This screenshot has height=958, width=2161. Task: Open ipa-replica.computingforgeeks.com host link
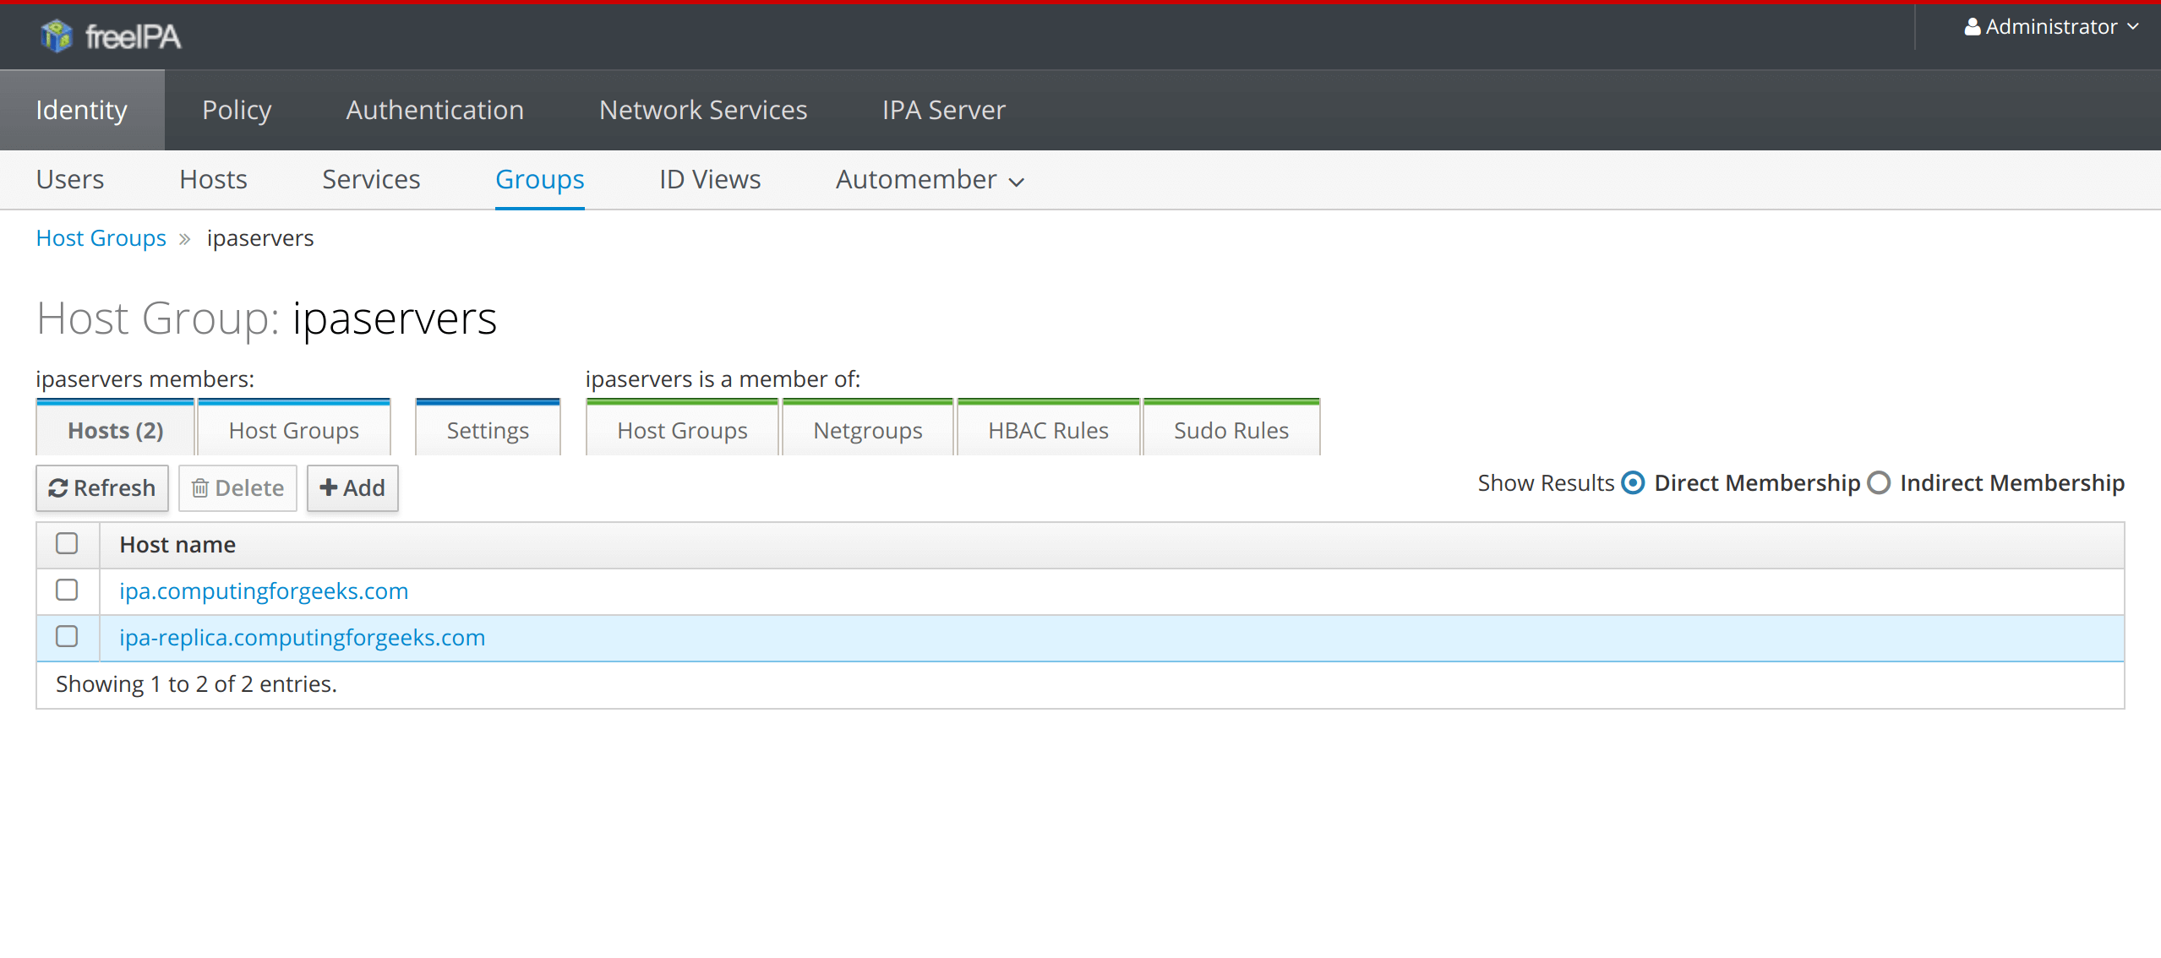[302, 638]
